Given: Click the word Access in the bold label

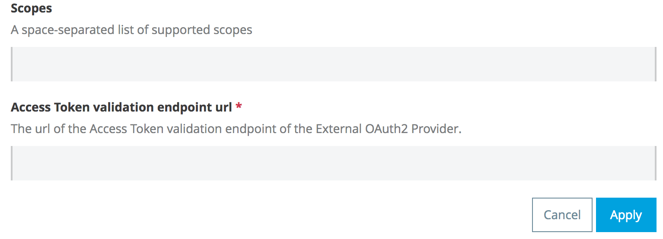Looking at the screenshot, I should 31,107.
